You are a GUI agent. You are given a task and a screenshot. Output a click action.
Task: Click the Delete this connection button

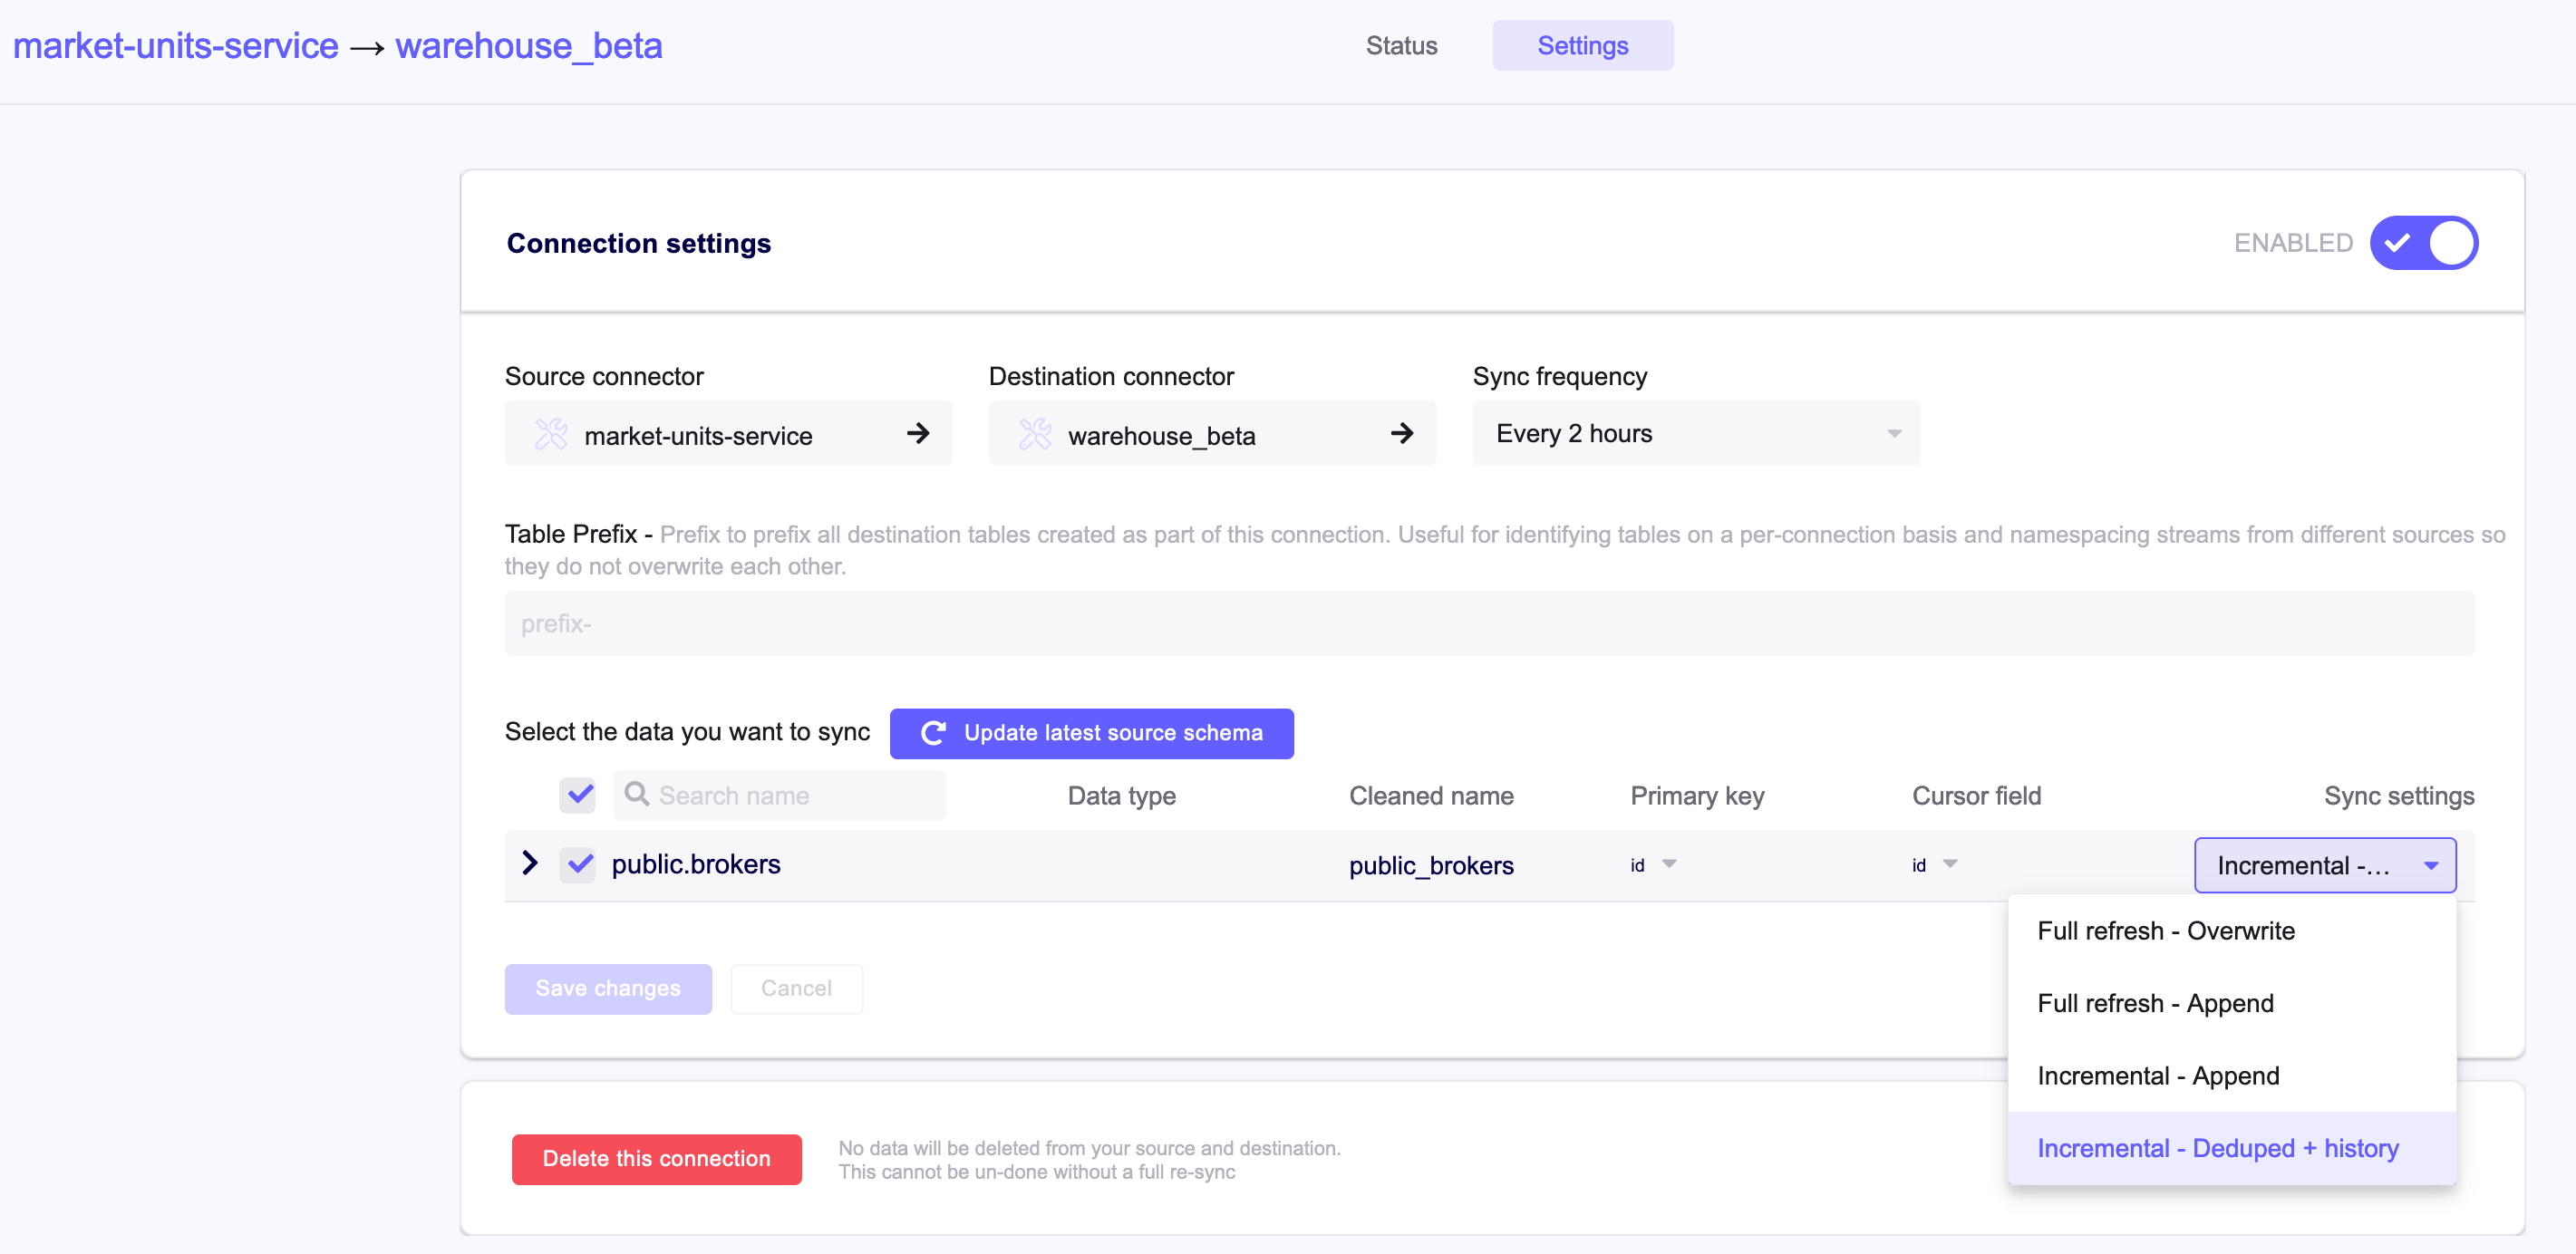coord(656,1159)
